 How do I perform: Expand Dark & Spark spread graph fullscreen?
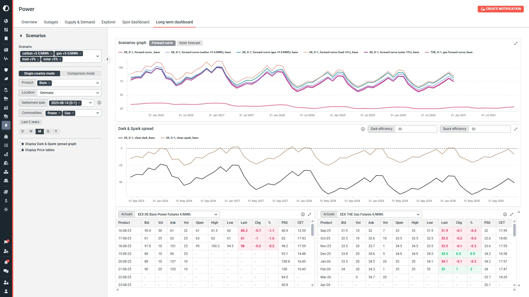point(516,129)
